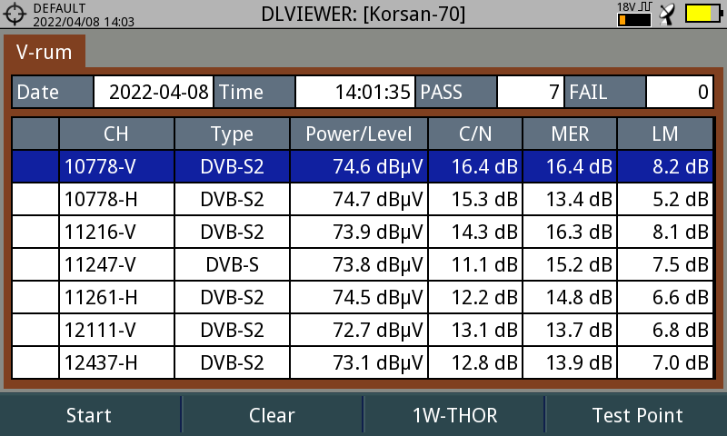Click the 13.9 dB MER cell
727x436 pixels.
570,362
